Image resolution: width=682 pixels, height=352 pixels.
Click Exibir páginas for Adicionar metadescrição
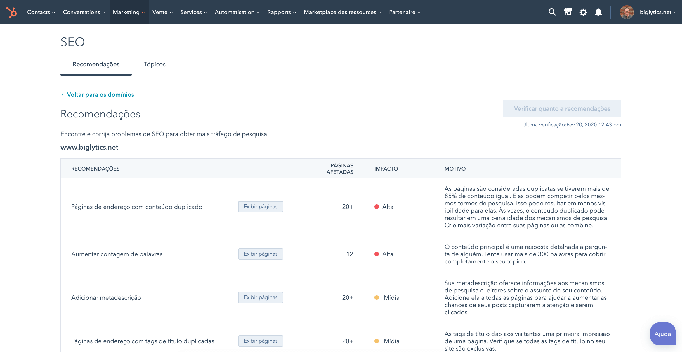coord(260,297)
